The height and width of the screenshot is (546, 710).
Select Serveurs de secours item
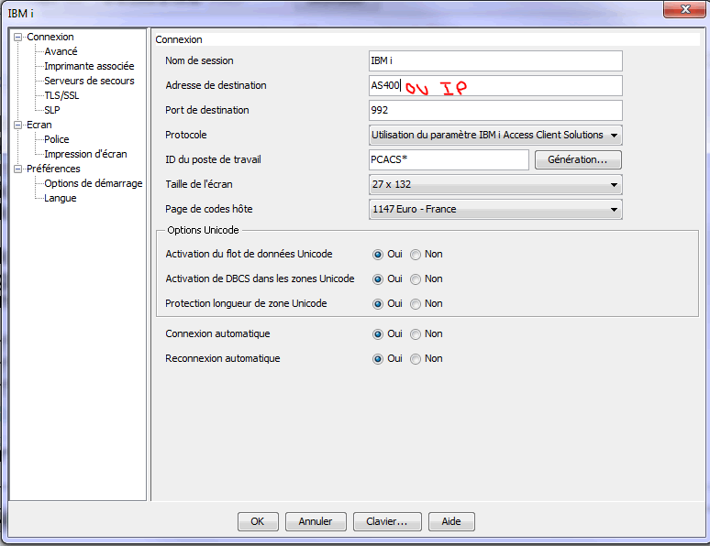[x=89, y=81]
